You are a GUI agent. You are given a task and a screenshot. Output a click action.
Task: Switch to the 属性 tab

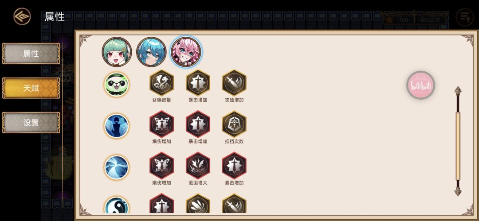coord(31,54)
